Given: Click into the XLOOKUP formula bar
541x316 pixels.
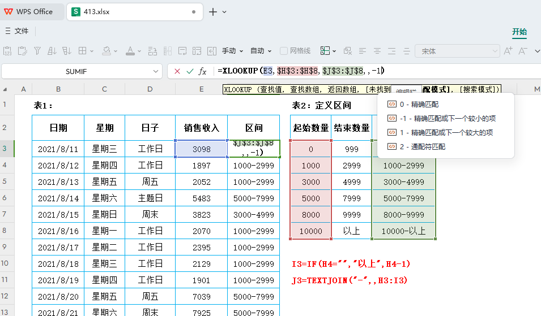Looking at the screenshot, I should 378,71.
